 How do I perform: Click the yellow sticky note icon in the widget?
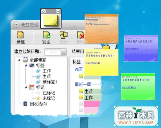51,21
